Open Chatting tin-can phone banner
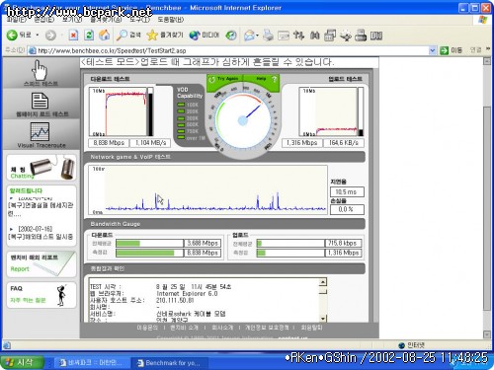 tap(41, 168)
